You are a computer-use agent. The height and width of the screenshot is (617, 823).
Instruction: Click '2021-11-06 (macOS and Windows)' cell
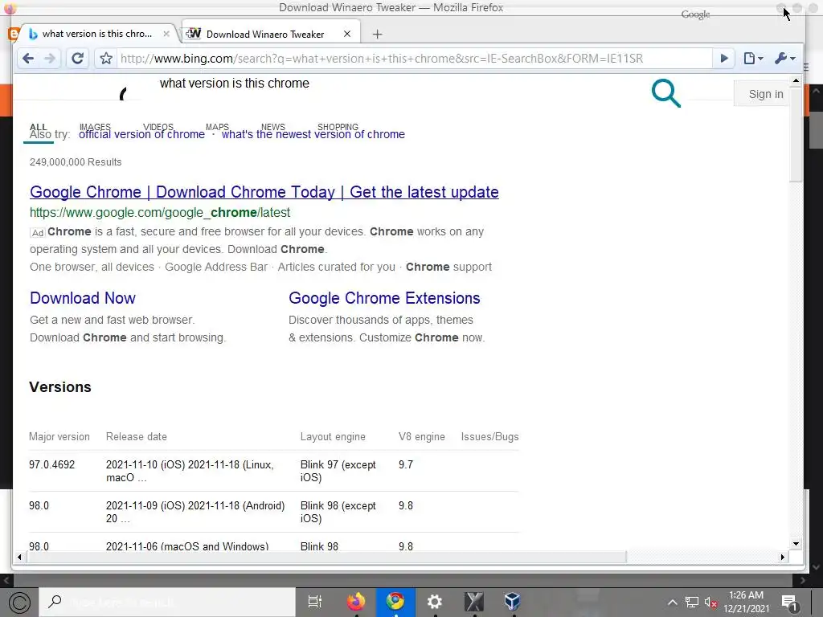[x=187, y=546]
